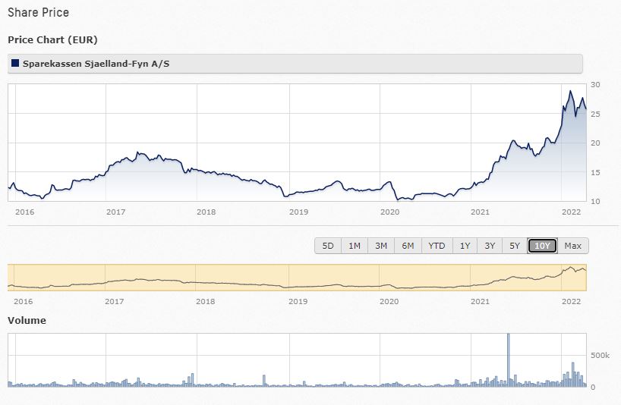The height and width of the screenshot is (405, 621).
Task: Click the yellow range navigator strip at 2019
Action: pos(298,278)
